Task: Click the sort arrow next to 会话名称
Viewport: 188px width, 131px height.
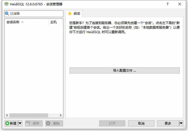Action: click(x=22, y=22)
